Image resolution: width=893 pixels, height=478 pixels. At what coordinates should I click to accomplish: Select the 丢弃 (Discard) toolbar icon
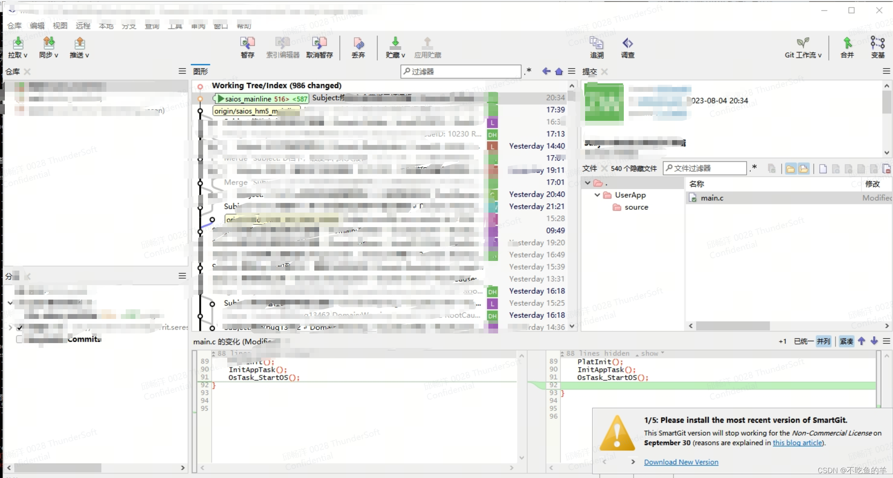(358, 47)
